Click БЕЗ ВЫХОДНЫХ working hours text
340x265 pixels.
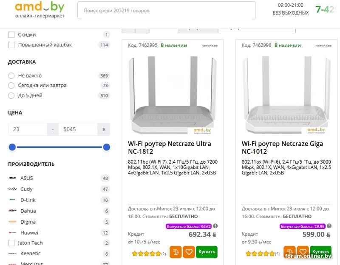click(291, 13)
